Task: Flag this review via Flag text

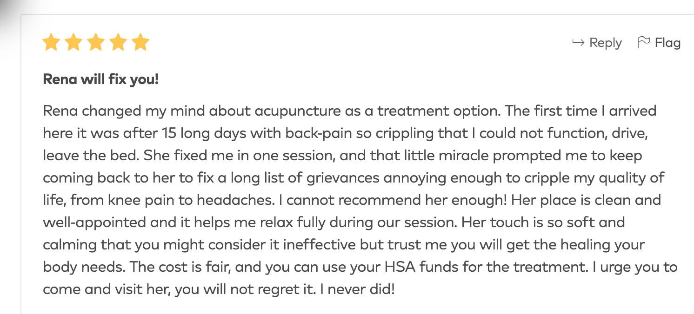Action: point(667,43)
